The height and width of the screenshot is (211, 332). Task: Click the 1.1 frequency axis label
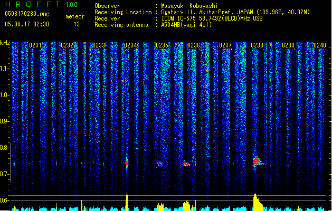pos(5,69)
